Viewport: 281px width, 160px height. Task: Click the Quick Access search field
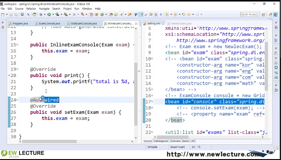(249, 14)
